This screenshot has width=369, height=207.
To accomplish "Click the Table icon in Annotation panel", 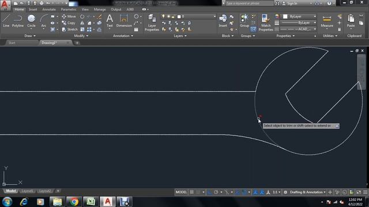I will click(x=136, y=29).
